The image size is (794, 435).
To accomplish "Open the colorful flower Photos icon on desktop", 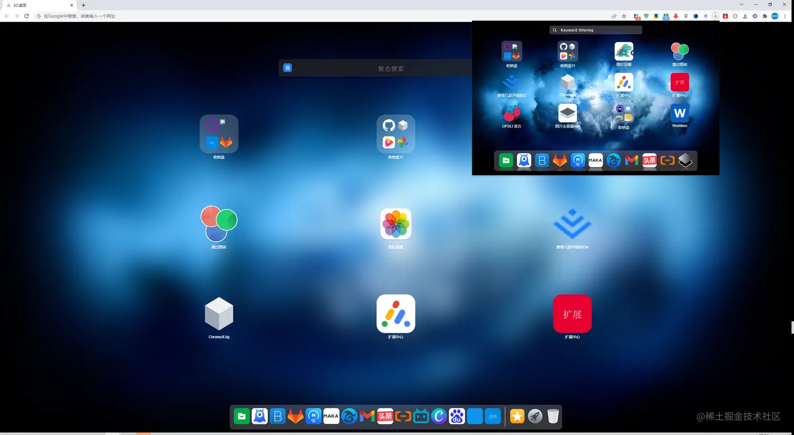I will point(395,224).
